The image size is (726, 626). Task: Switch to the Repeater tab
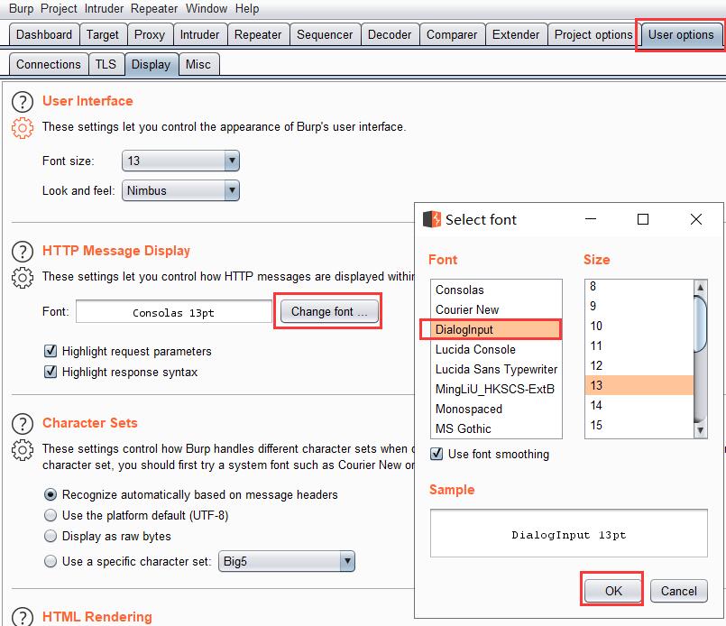258,34
